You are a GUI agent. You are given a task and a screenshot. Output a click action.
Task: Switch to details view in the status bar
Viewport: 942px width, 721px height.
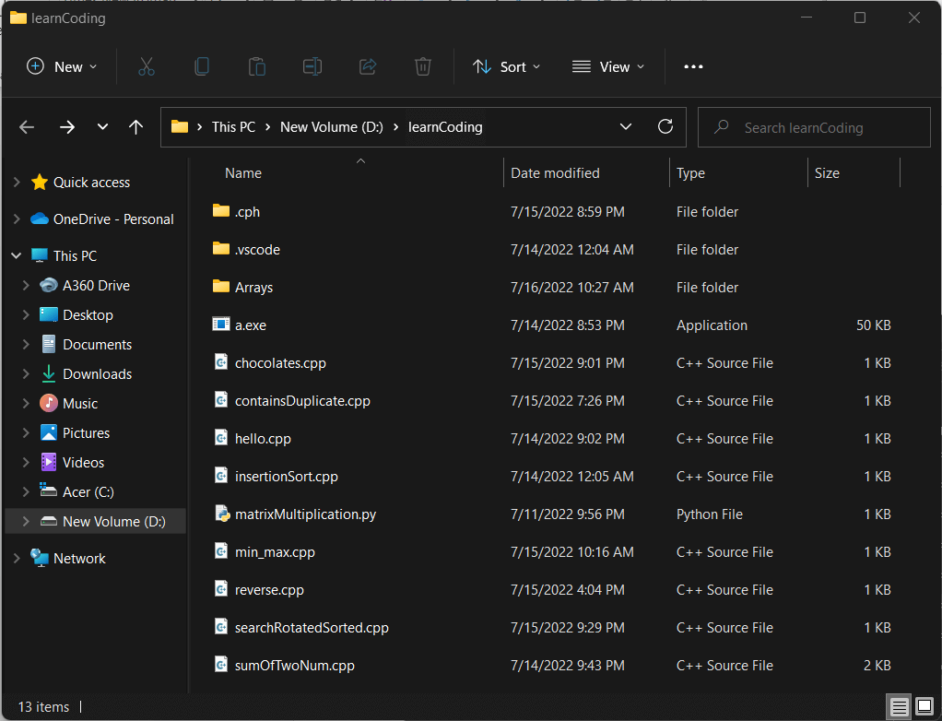coord(899,706)
